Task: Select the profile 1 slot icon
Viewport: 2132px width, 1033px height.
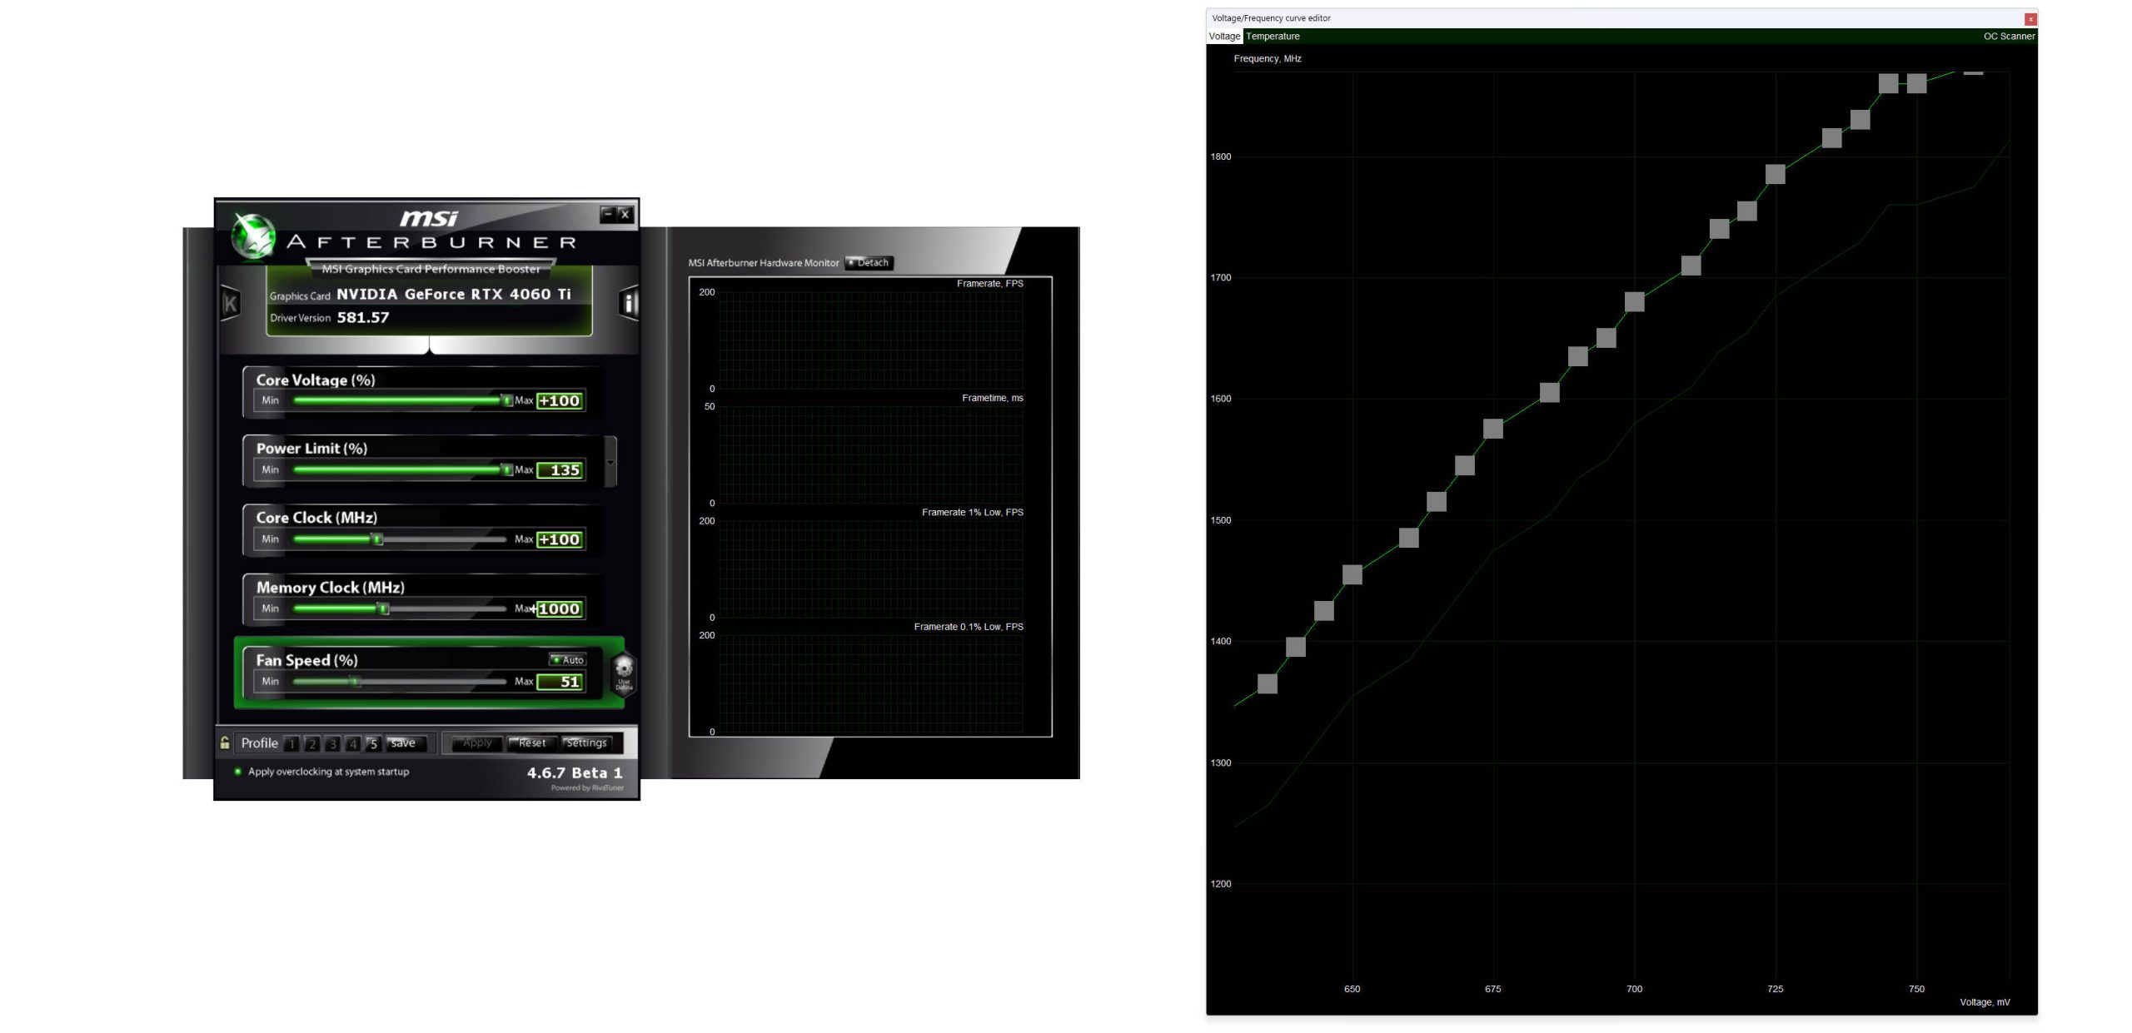Action: [291, 743]
